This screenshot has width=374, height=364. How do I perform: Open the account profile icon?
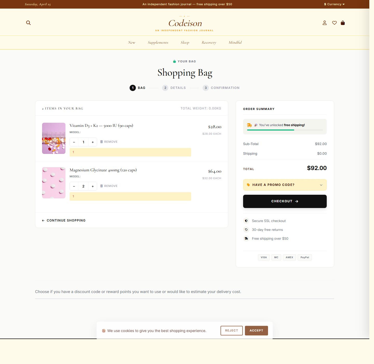tap(324, 23)
